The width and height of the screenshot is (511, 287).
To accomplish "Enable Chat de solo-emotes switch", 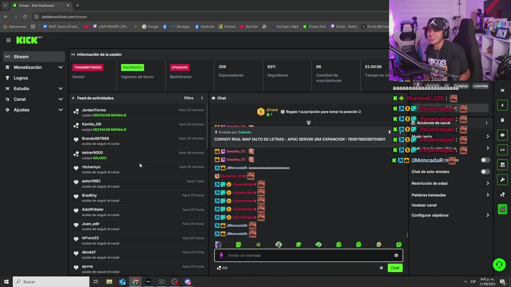I will click(485, 172).
